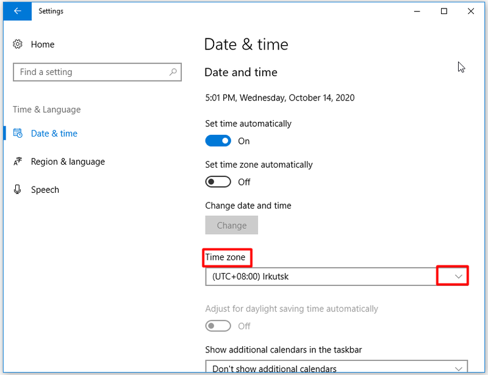This screenshot has width=488, height=375.
Task: Open Region & language settings page
Action: coord(68,162)
